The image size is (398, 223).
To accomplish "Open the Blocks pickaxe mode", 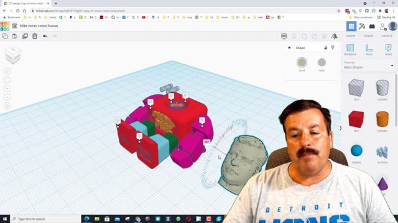I will coord(362,26).
